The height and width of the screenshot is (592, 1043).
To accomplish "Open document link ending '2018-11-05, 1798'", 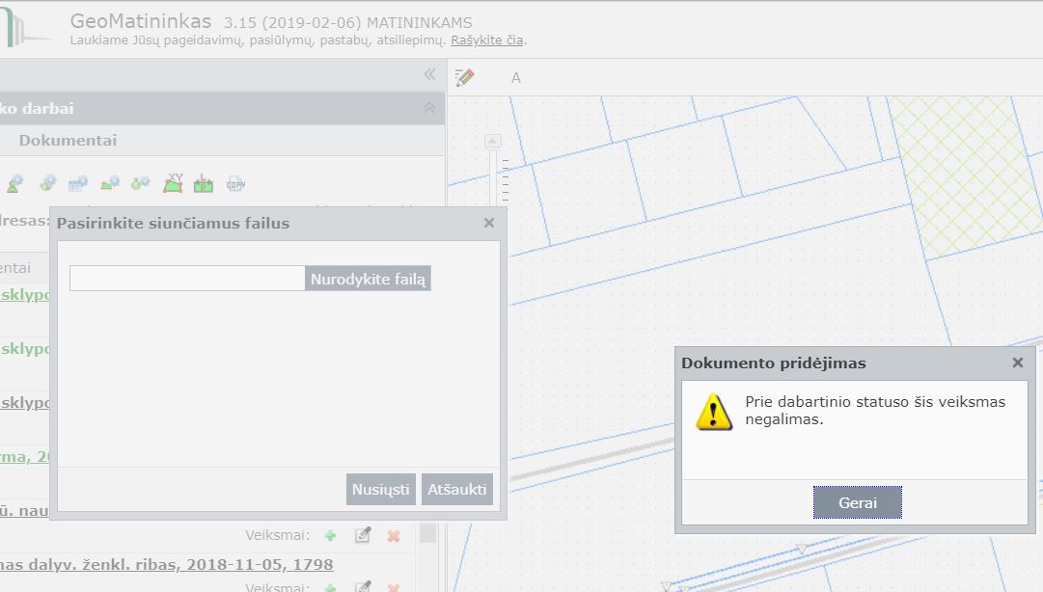I will (166, 564).
